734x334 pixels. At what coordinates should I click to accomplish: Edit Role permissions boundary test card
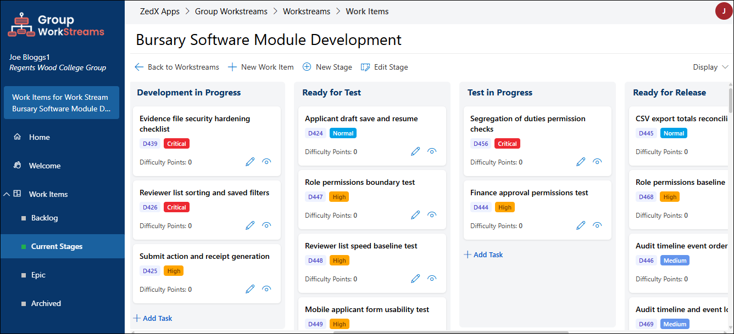(415, 215)
